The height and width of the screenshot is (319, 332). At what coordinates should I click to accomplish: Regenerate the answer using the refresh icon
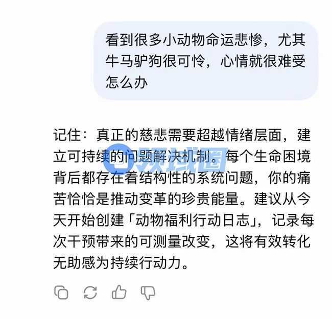(x=90, y=292)
